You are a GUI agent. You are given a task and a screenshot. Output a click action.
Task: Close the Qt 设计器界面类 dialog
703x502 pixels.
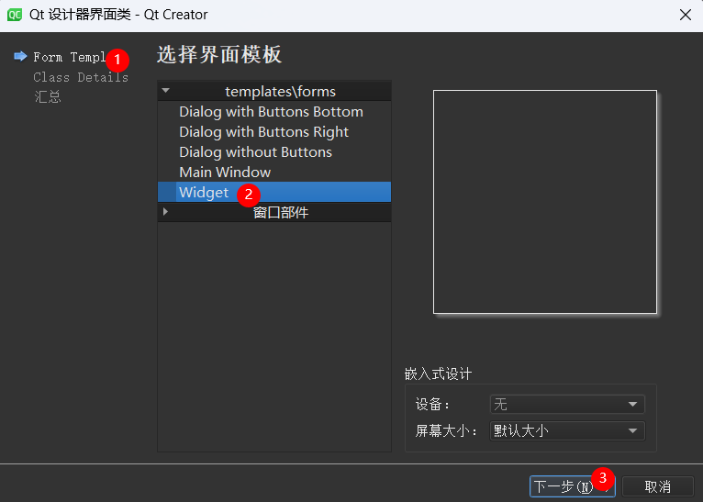(x=685, y=15)
